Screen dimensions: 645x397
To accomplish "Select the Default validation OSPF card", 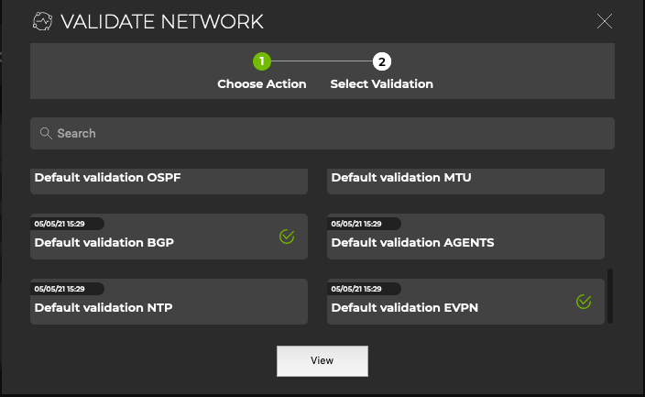I will [x=169, y=180].
